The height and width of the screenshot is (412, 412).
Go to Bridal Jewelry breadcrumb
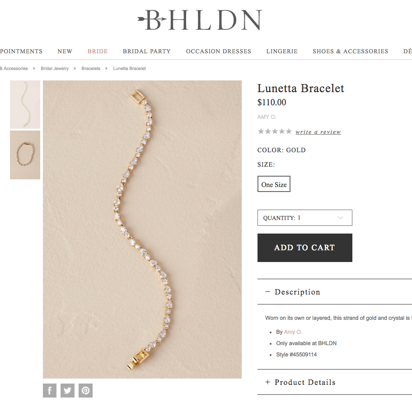(x=54, y=69)
